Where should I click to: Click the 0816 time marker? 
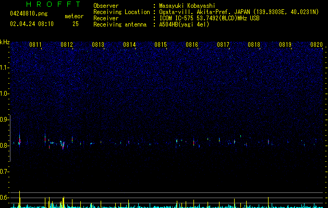click(192, 45)
